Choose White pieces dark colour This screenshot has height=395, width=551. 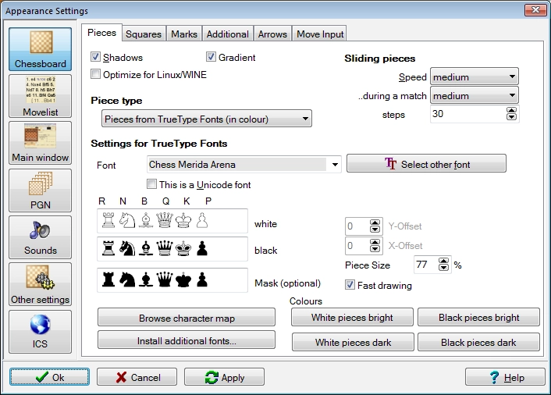point(353,342)
